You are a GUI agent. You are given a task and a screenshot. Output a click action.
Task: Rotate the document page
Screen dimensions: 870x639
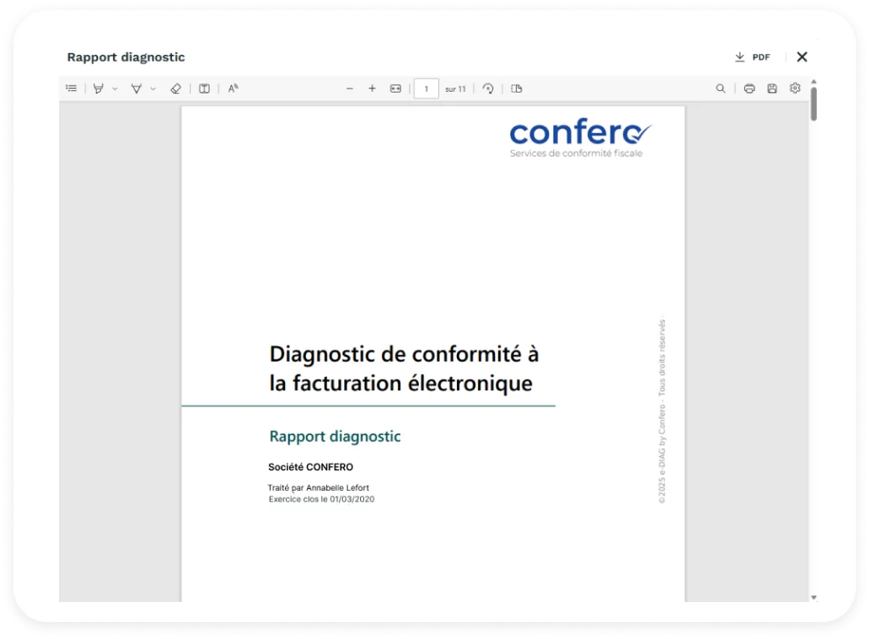pyautogui.click(x=488, y=89)
